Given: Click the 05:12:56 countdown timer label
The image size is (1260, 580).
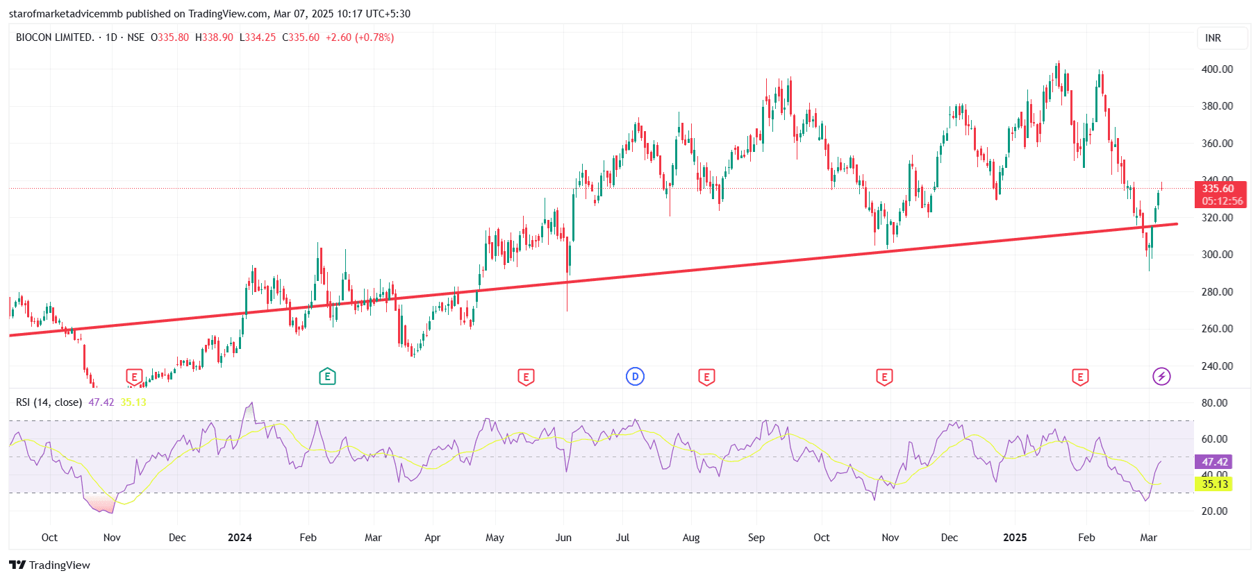Looking at the screenshot, I should point(1222,201).
